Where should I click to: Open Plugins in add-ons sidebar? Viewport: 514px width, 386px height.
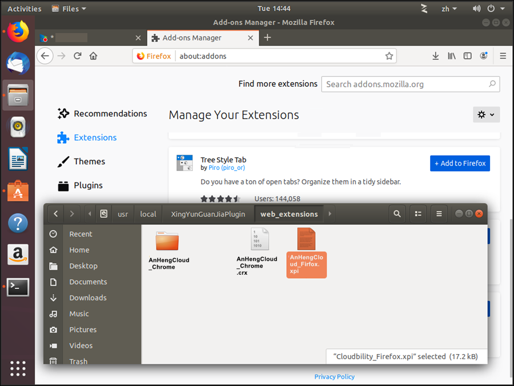tap(80, 185)
